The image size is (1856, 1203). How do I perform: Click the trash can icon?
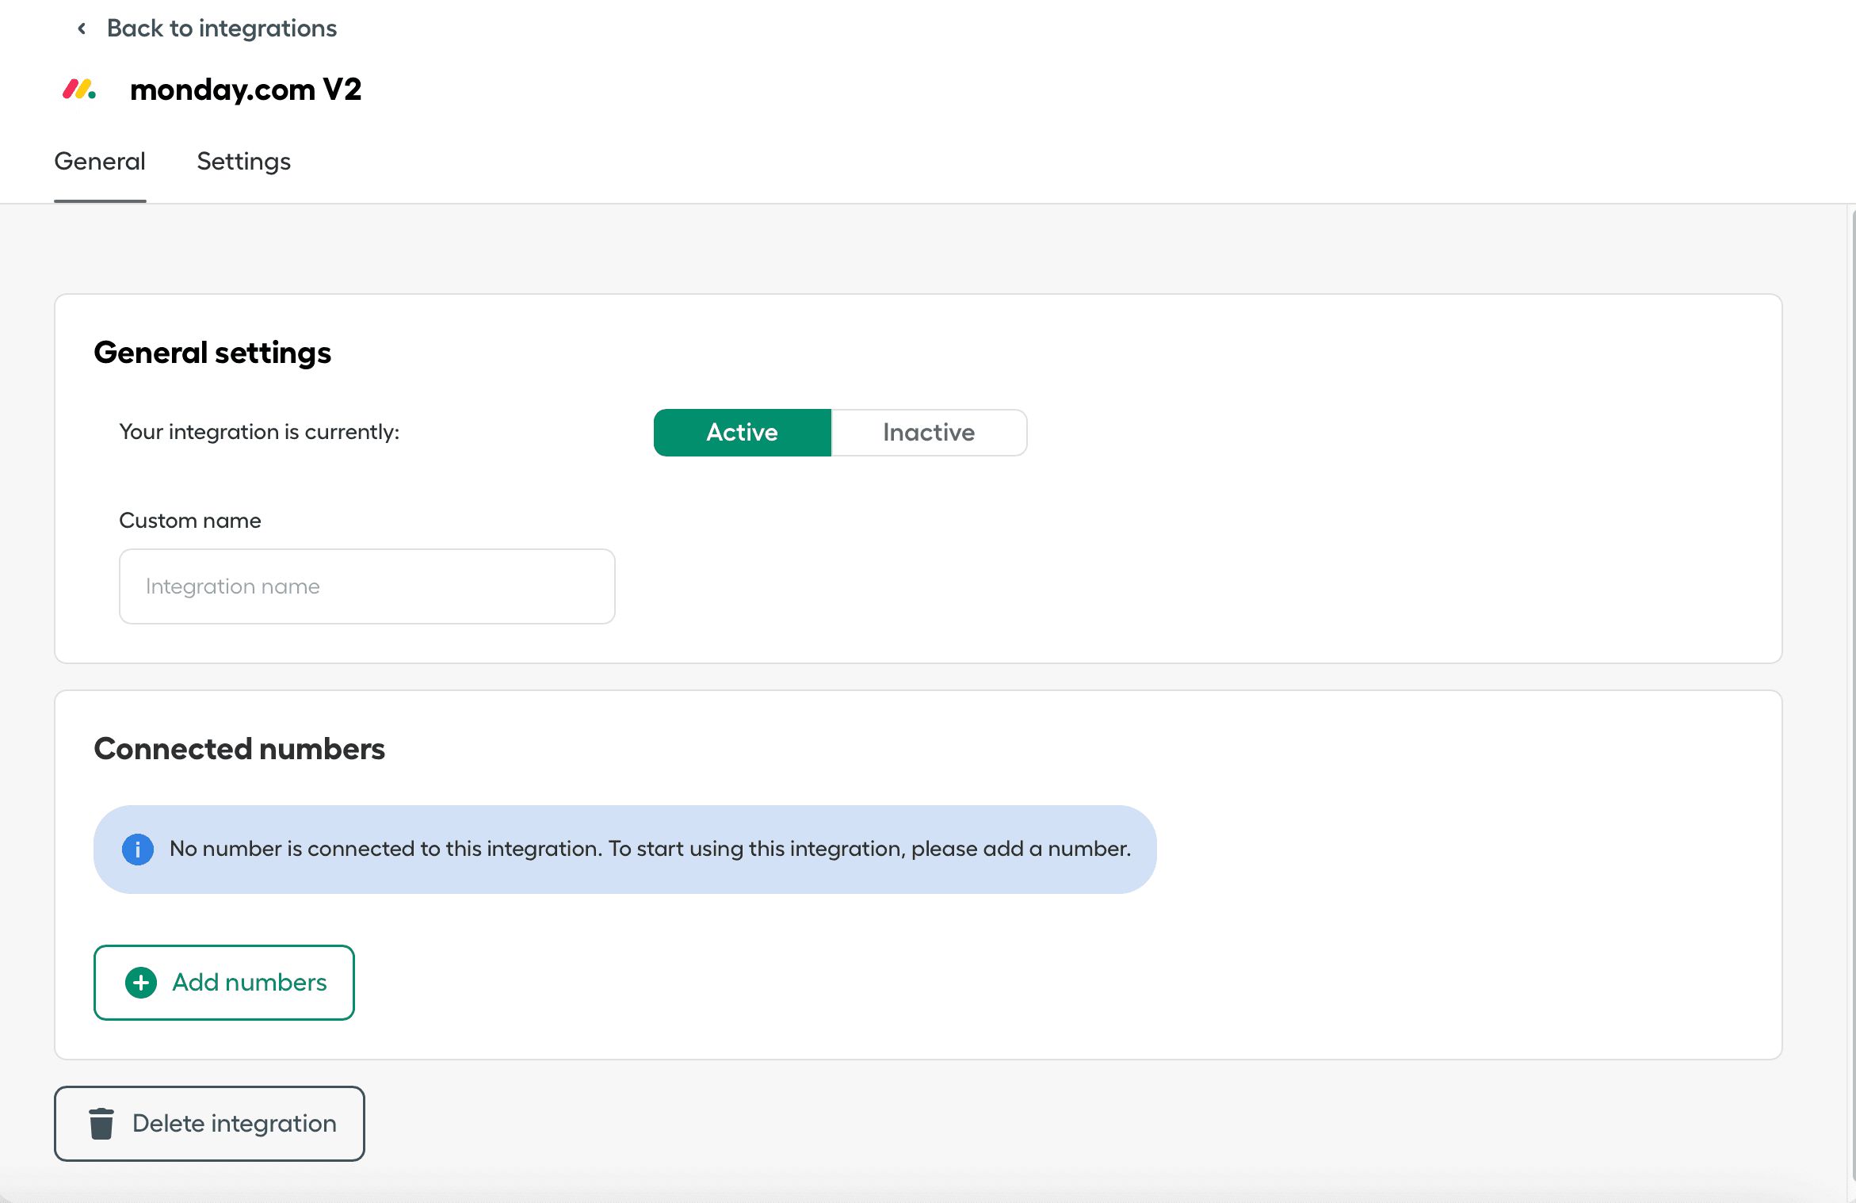click(x=101, y=1124)
